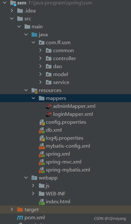Click the com.ff.ssm package icon
This screenshot has height=224, width=131.
(42, 43)
